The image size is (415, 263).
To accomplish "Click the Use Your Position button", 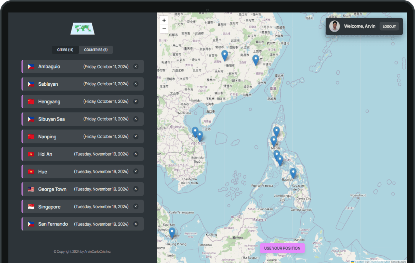I will [x=282, y=248].
